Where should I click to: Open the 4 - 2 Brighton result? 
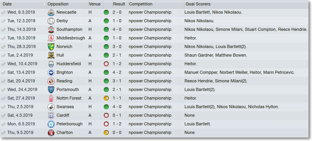point(117,73)
